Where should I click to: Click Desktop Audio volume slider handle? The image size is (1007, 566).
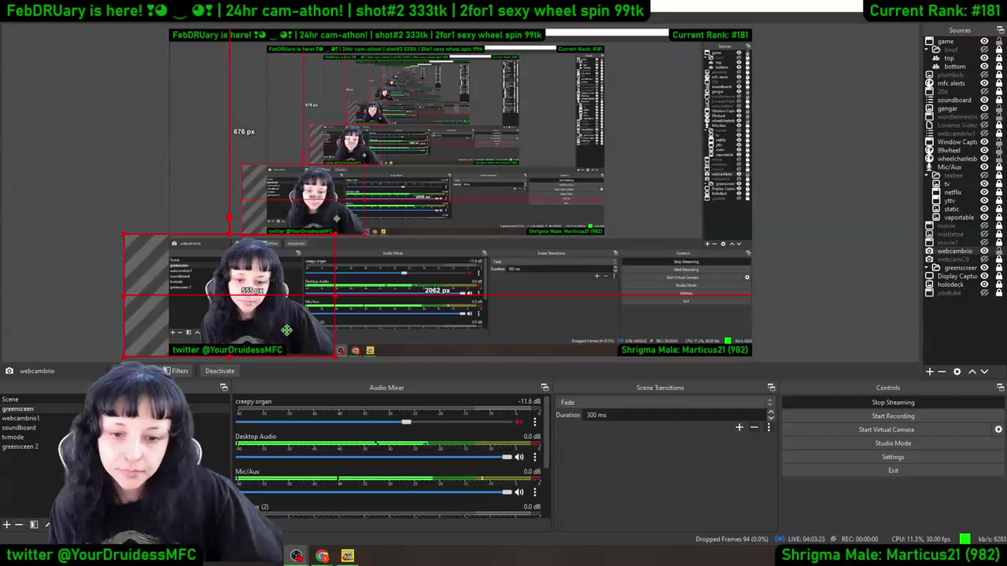507,457
